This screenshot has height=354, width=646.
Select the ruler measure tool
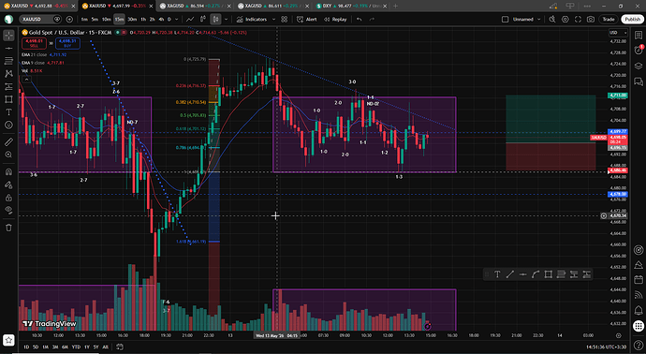tap(8, 141)
